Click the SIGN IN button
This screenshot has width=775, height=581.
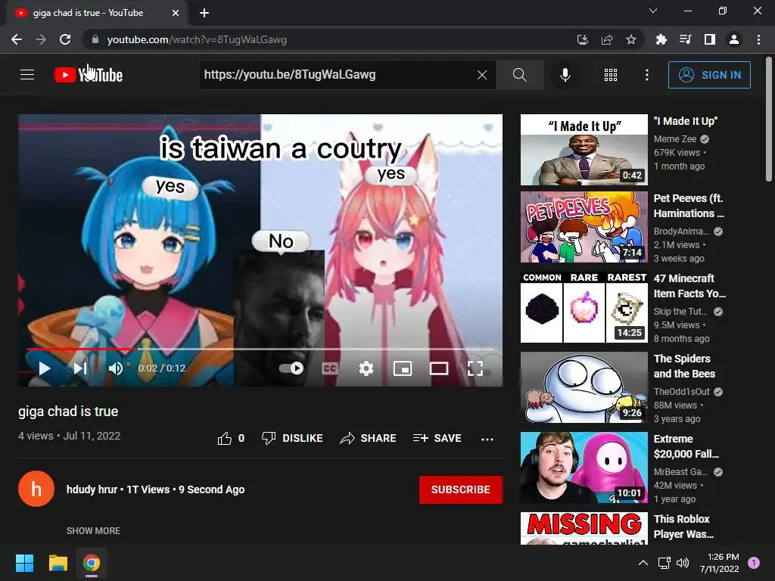point(709,75)
